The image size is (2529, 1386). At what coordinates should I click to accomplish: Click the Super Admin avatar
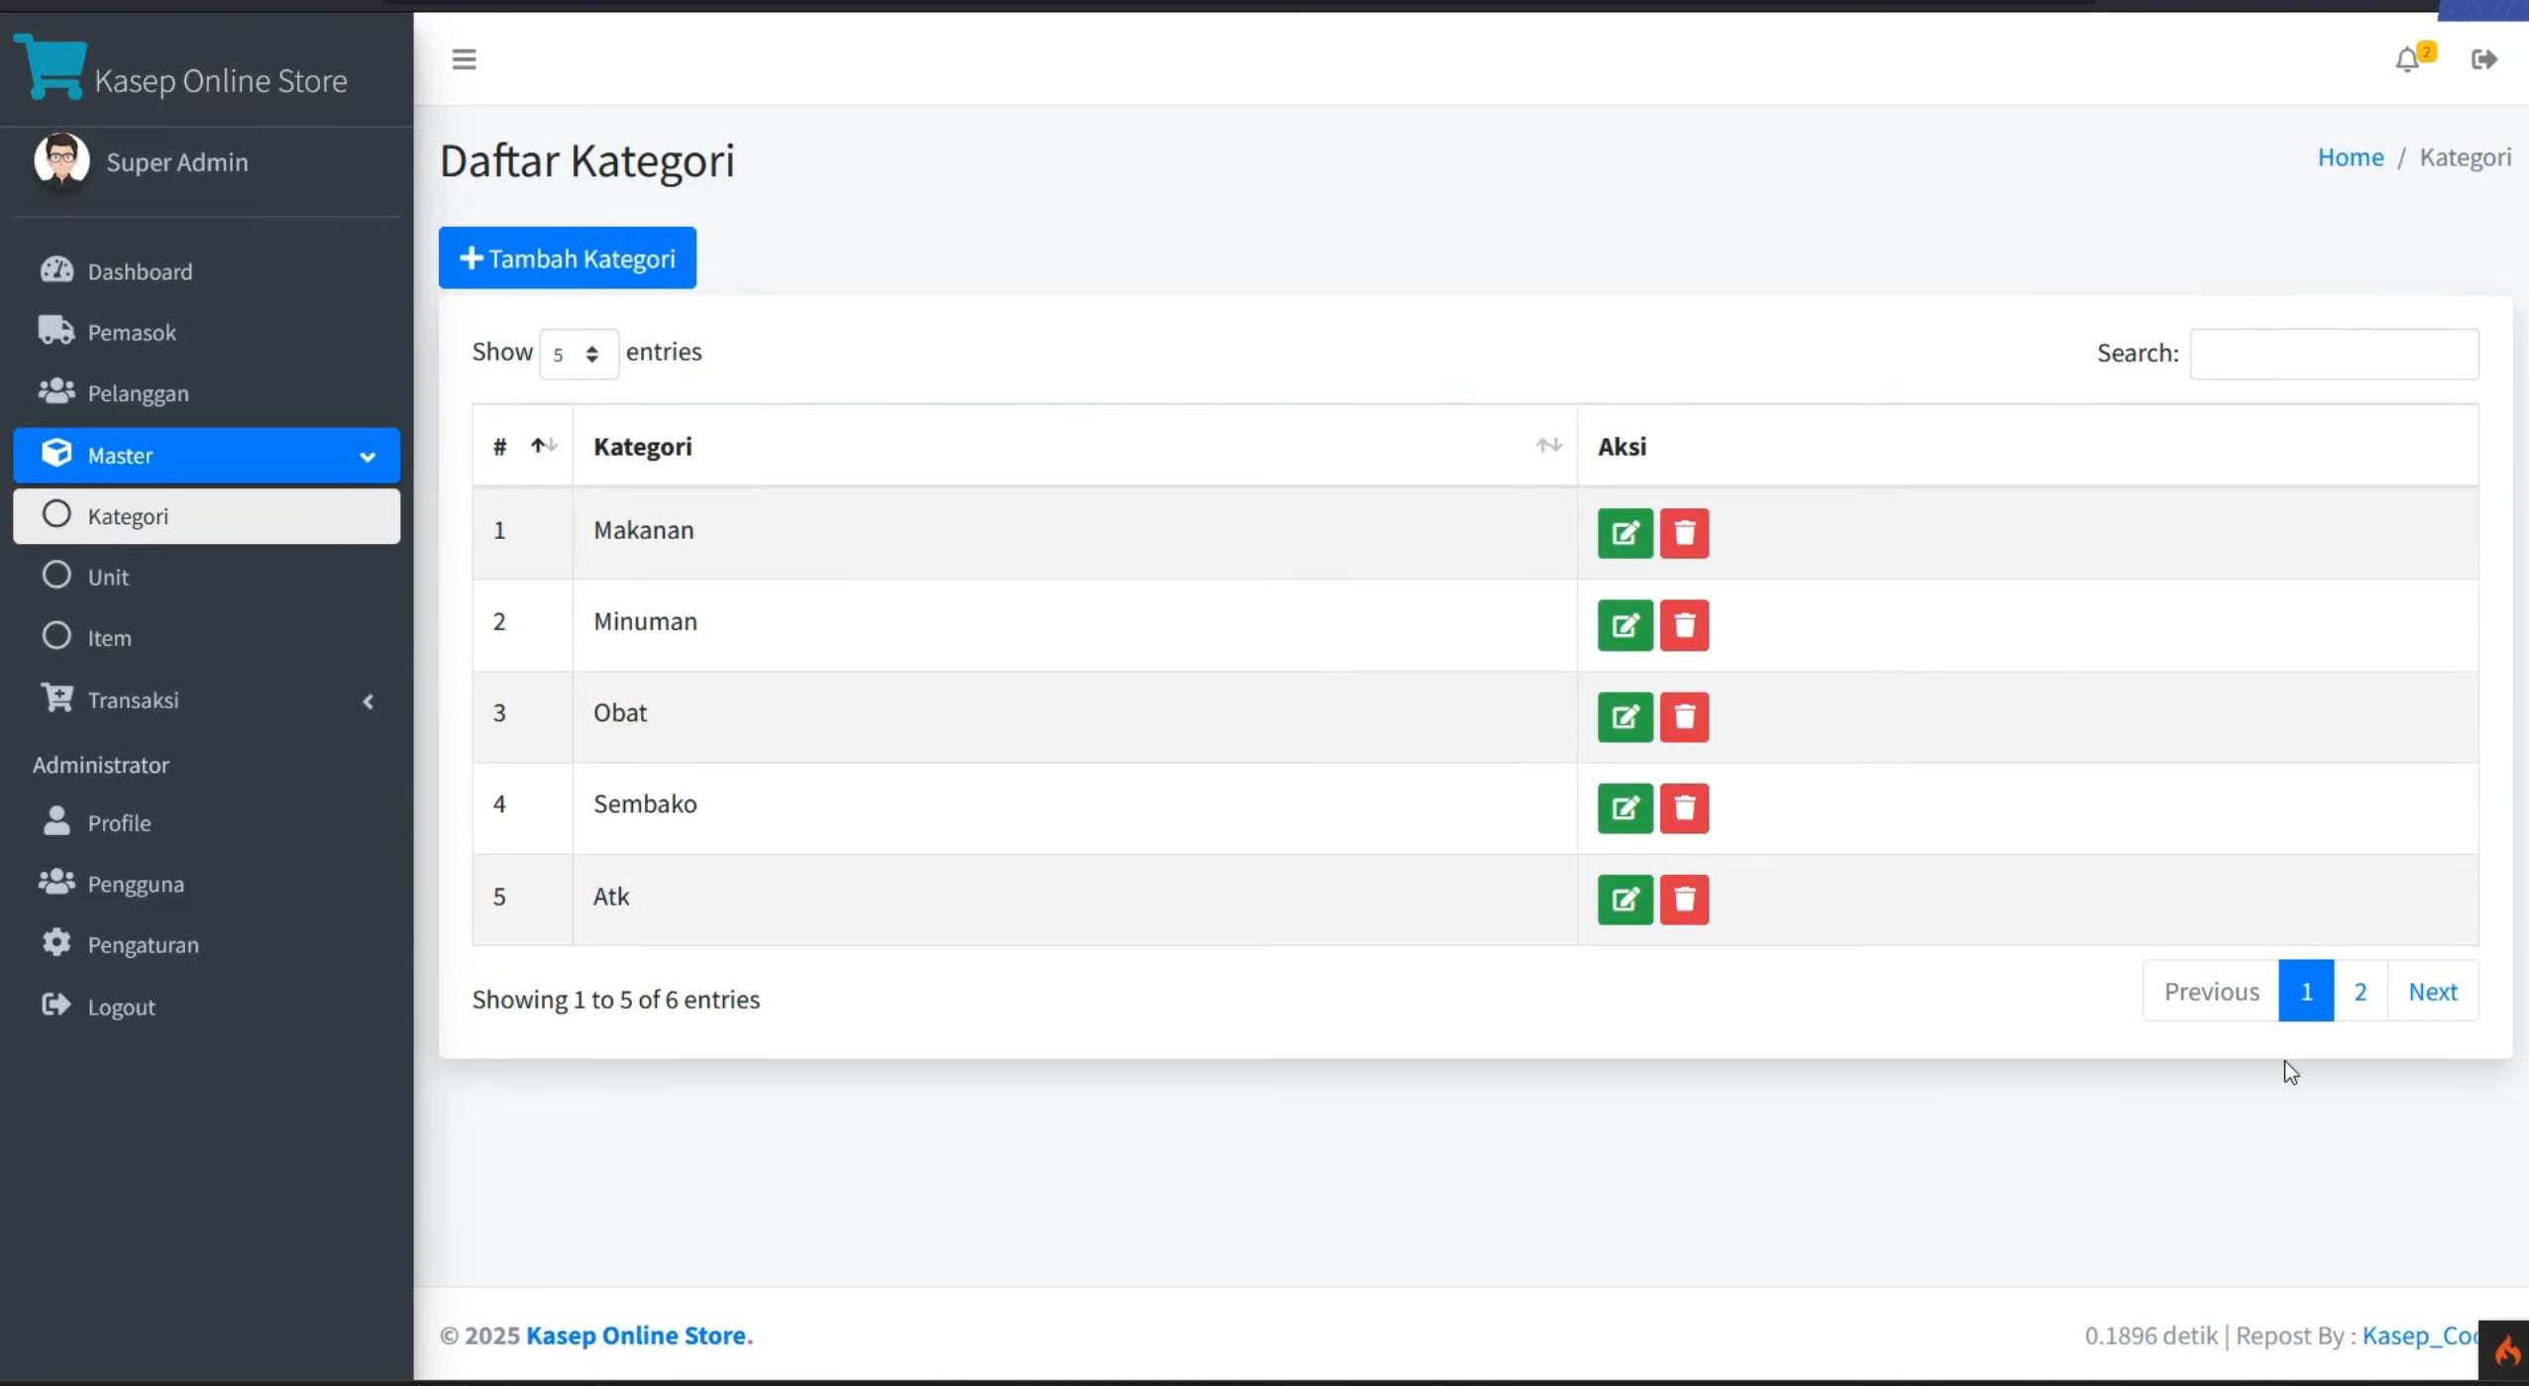point(61,160)
